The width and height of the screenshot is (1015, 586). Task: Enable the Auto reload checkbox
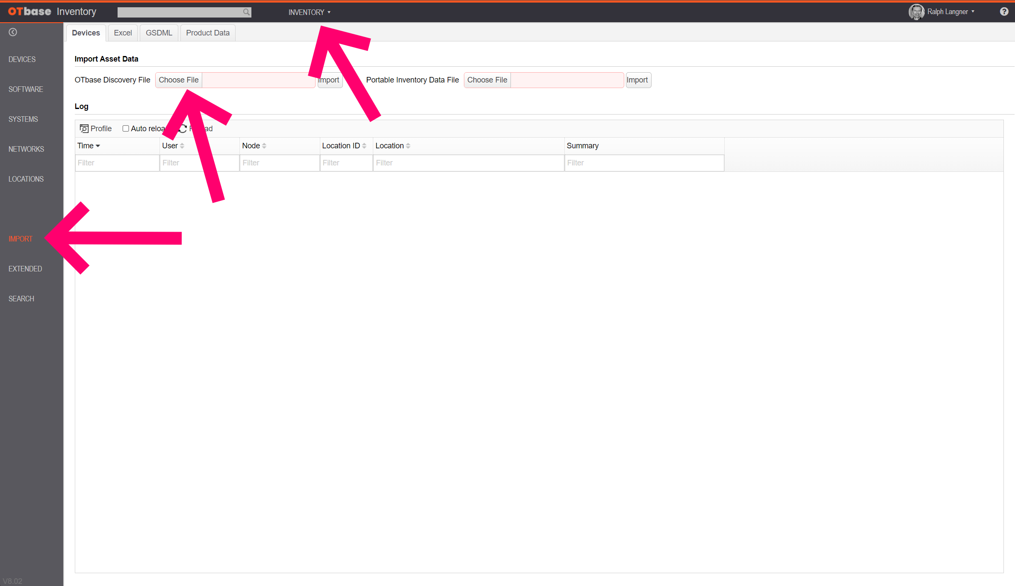[126, 129]
